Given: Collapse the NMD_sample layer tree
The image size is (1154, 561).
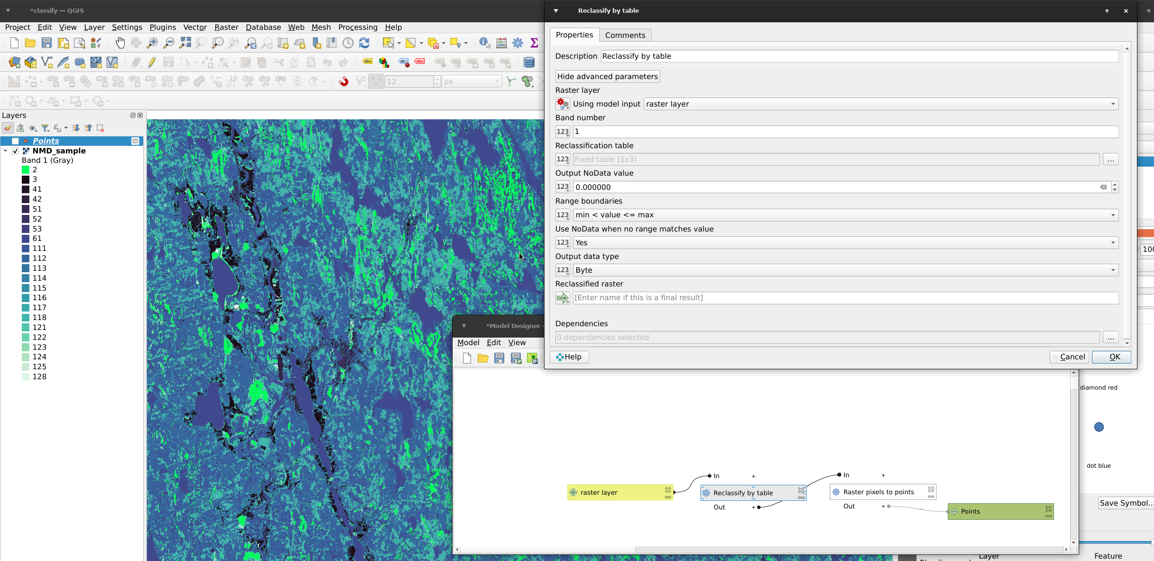Looking at the screenshot, I should click(6, 151).
